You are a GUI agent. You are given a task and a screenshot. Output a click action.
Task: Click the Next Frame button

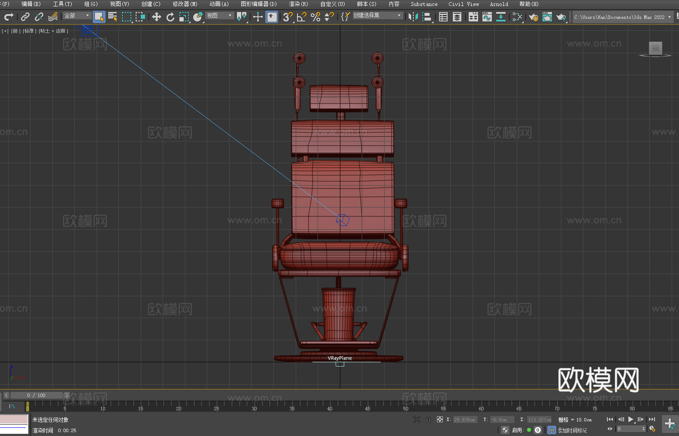pos(641,419)
